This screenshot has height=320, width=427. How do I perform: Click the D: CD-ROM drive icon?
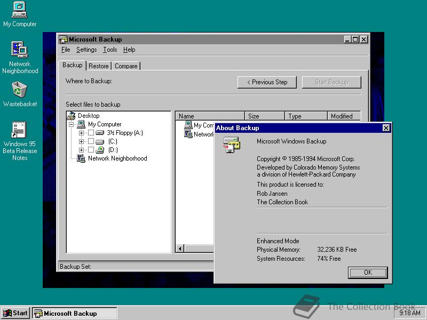click(x=100, y=150)
